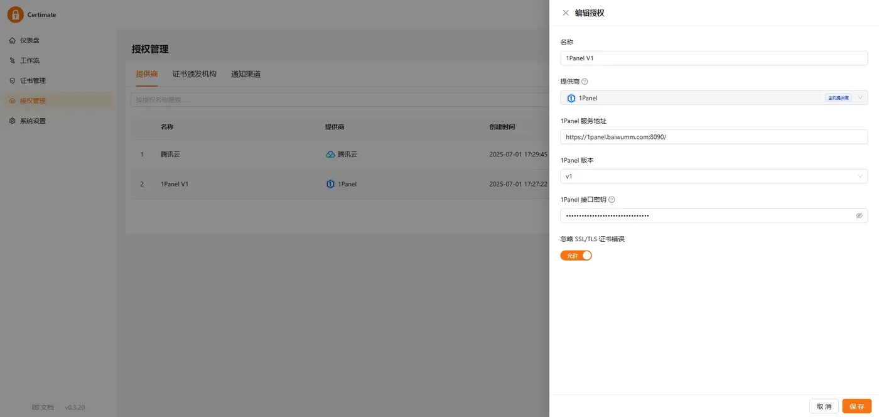
Task: Switch to the 证书颁发机构 tab
Action: coord(195,74)
